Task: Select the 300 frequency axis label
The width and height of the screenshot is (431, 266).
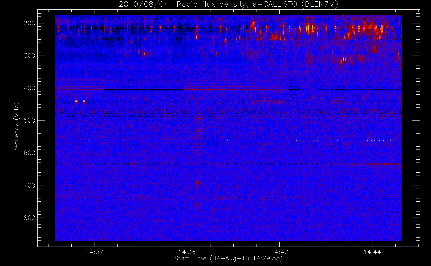Action: pos(29,56)
